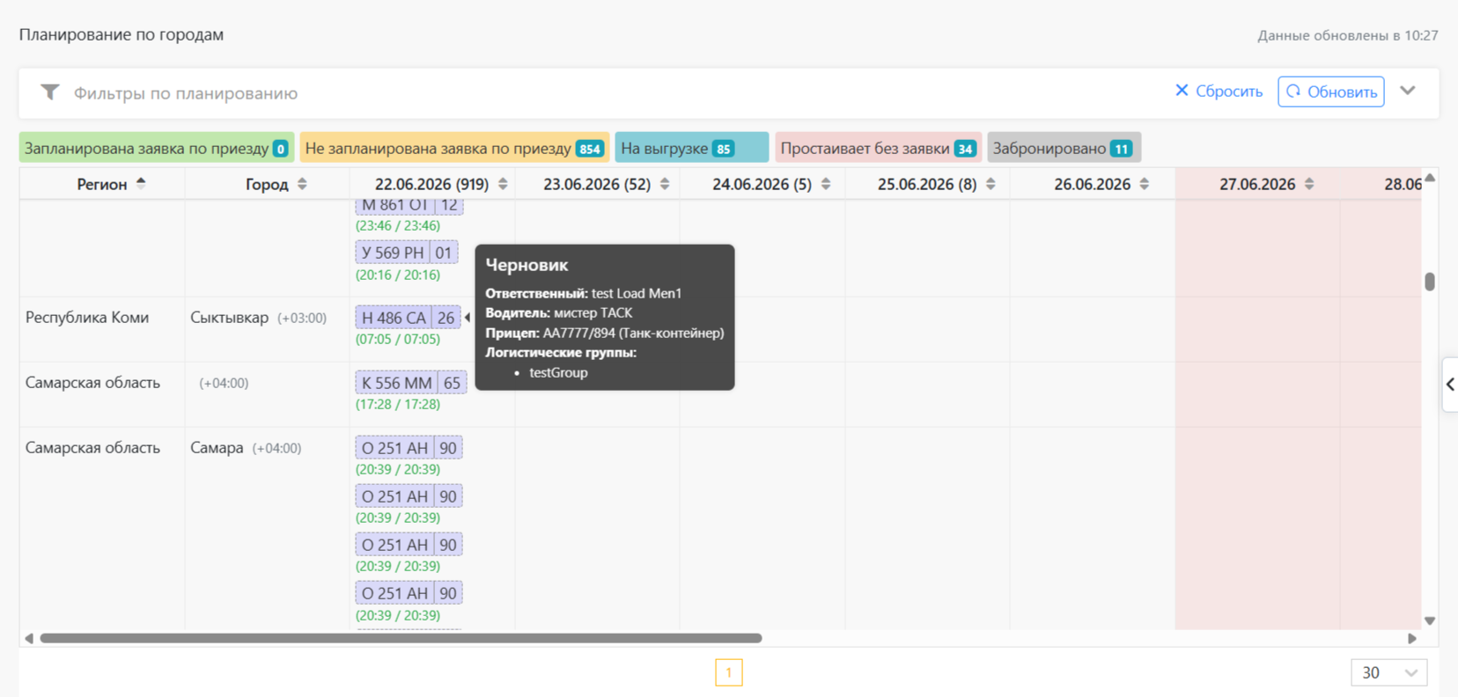Select 'Запланирована заявка по приезду' status tab
Image resolution: width=1458 pixels, height=697 pixels.
[x=157, y=148]
